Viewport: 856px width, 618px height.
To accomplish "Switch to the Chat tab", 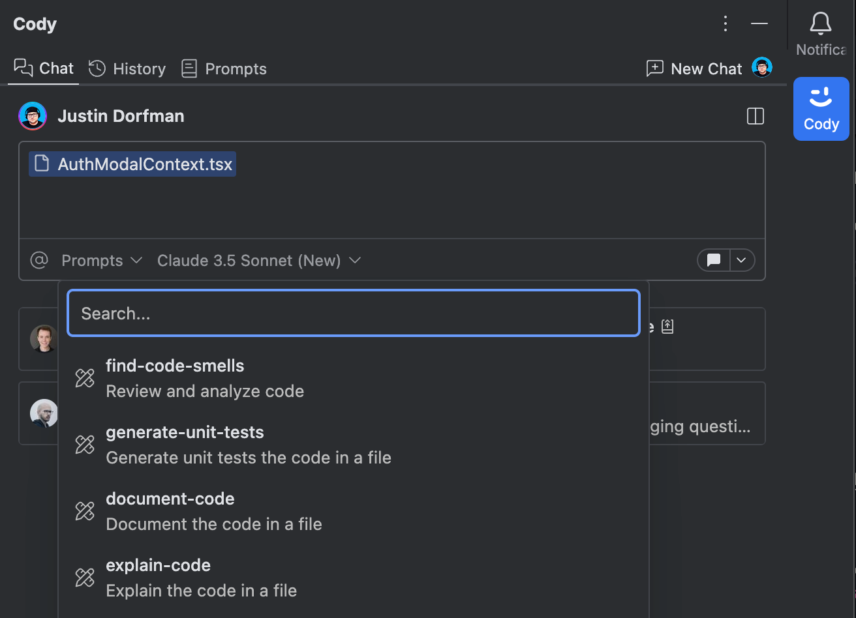I will tap(44, 68).
